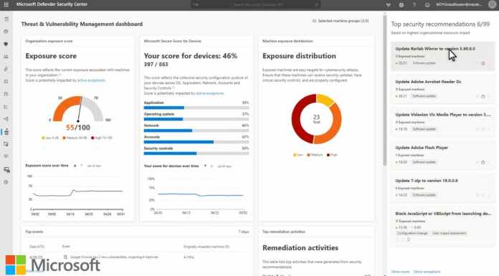Open the Update Adobe Flash Player recommendation
This screenshot has width=499, height=276.
tap(443, 155)
